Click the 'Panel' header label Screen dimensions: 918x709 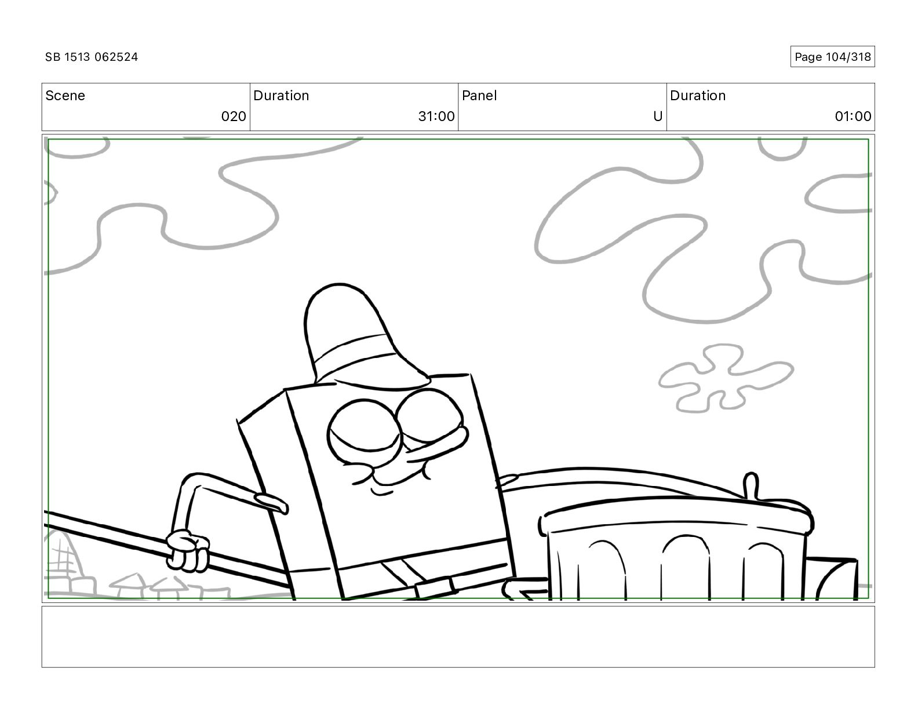[x=479, y=96]
